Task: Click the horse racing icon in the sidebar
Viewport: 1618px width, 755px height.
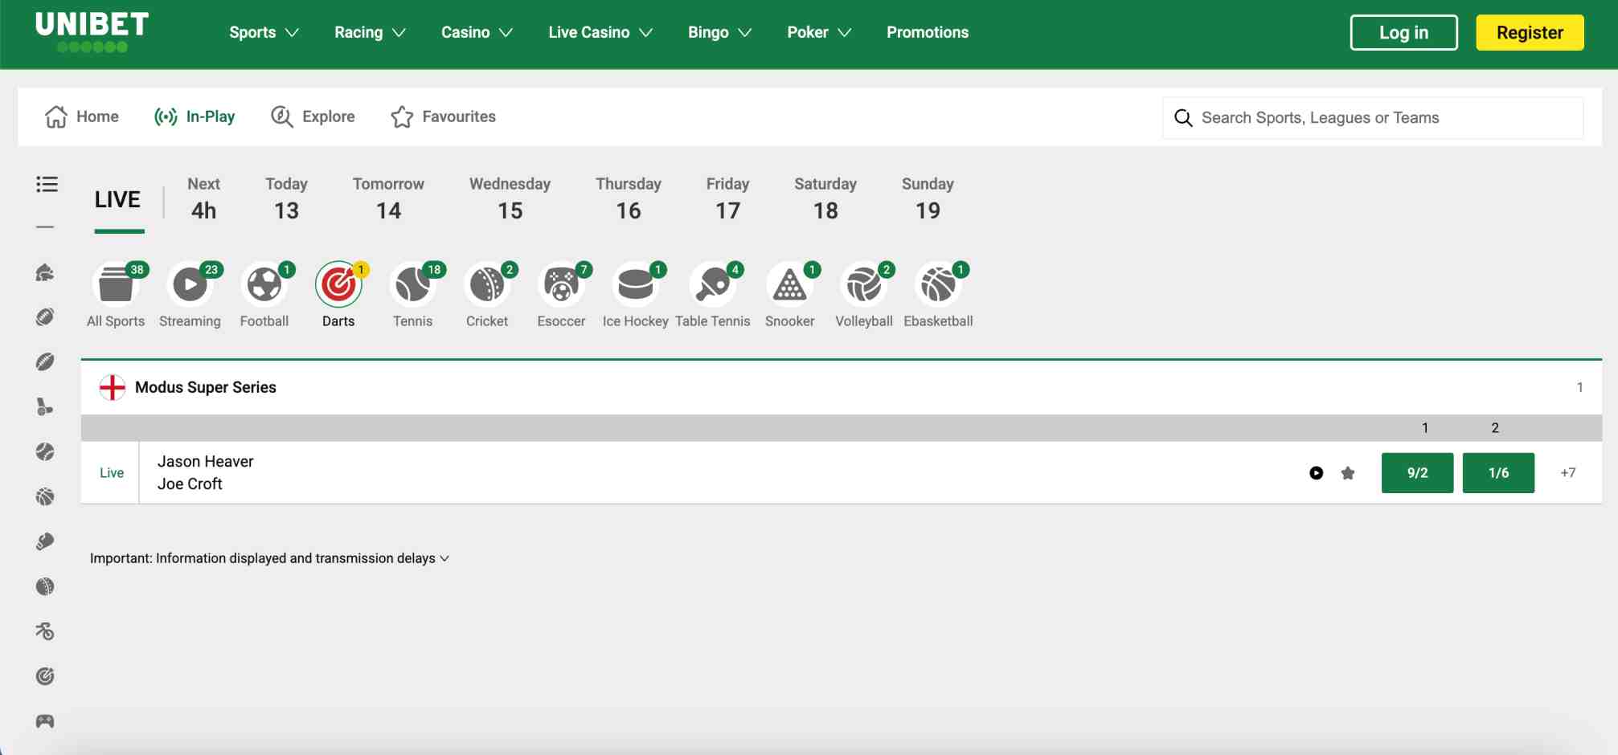Action: 47,272
